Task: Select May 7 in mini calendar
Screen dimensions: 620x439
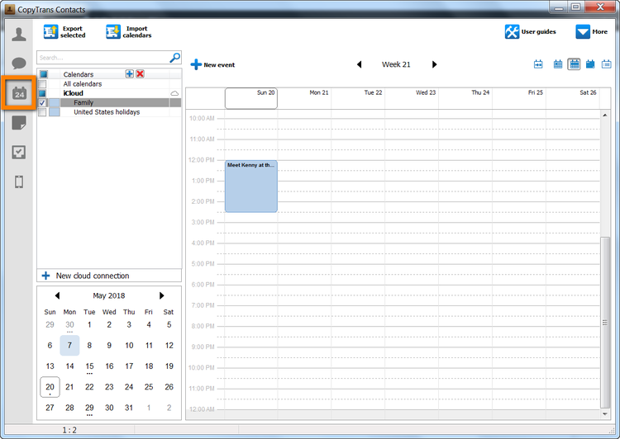Action: [x=69, y=346]
